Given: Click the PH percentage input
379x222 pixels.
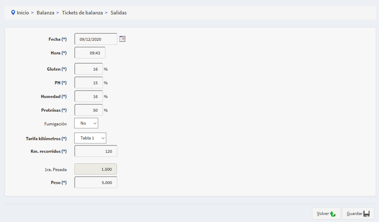Looking at the screenshot, I should click(88, 83).
